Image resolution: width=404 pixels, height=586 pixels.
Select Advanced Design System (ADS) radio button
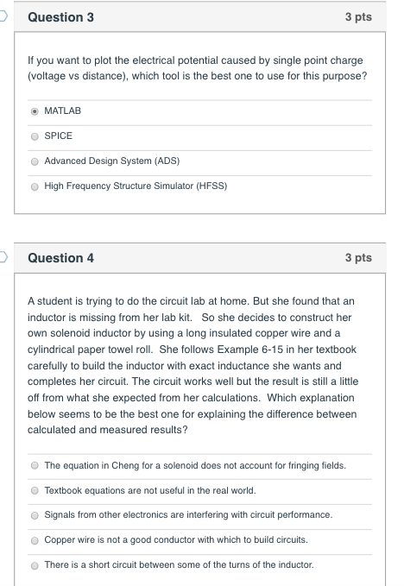point(35,161)
